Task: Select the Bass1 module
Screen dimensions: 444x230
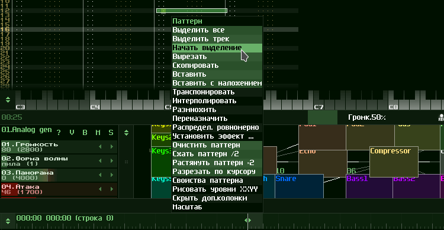Action: [369, 186]
